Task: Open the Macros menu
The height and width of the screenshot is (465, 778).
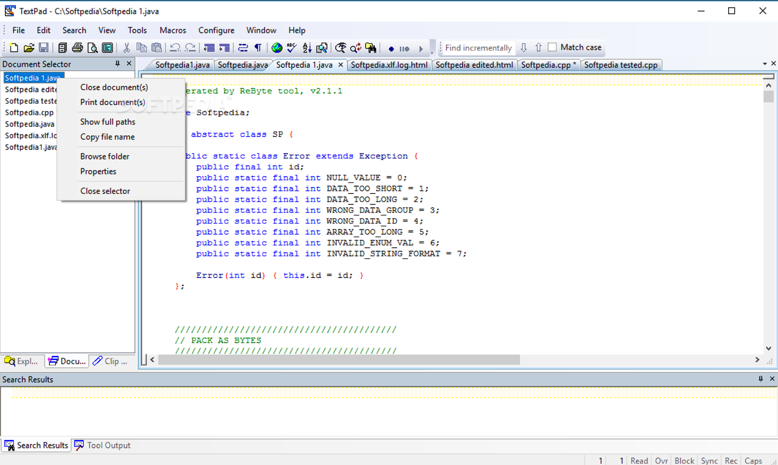Action: [x=173, y=31]
